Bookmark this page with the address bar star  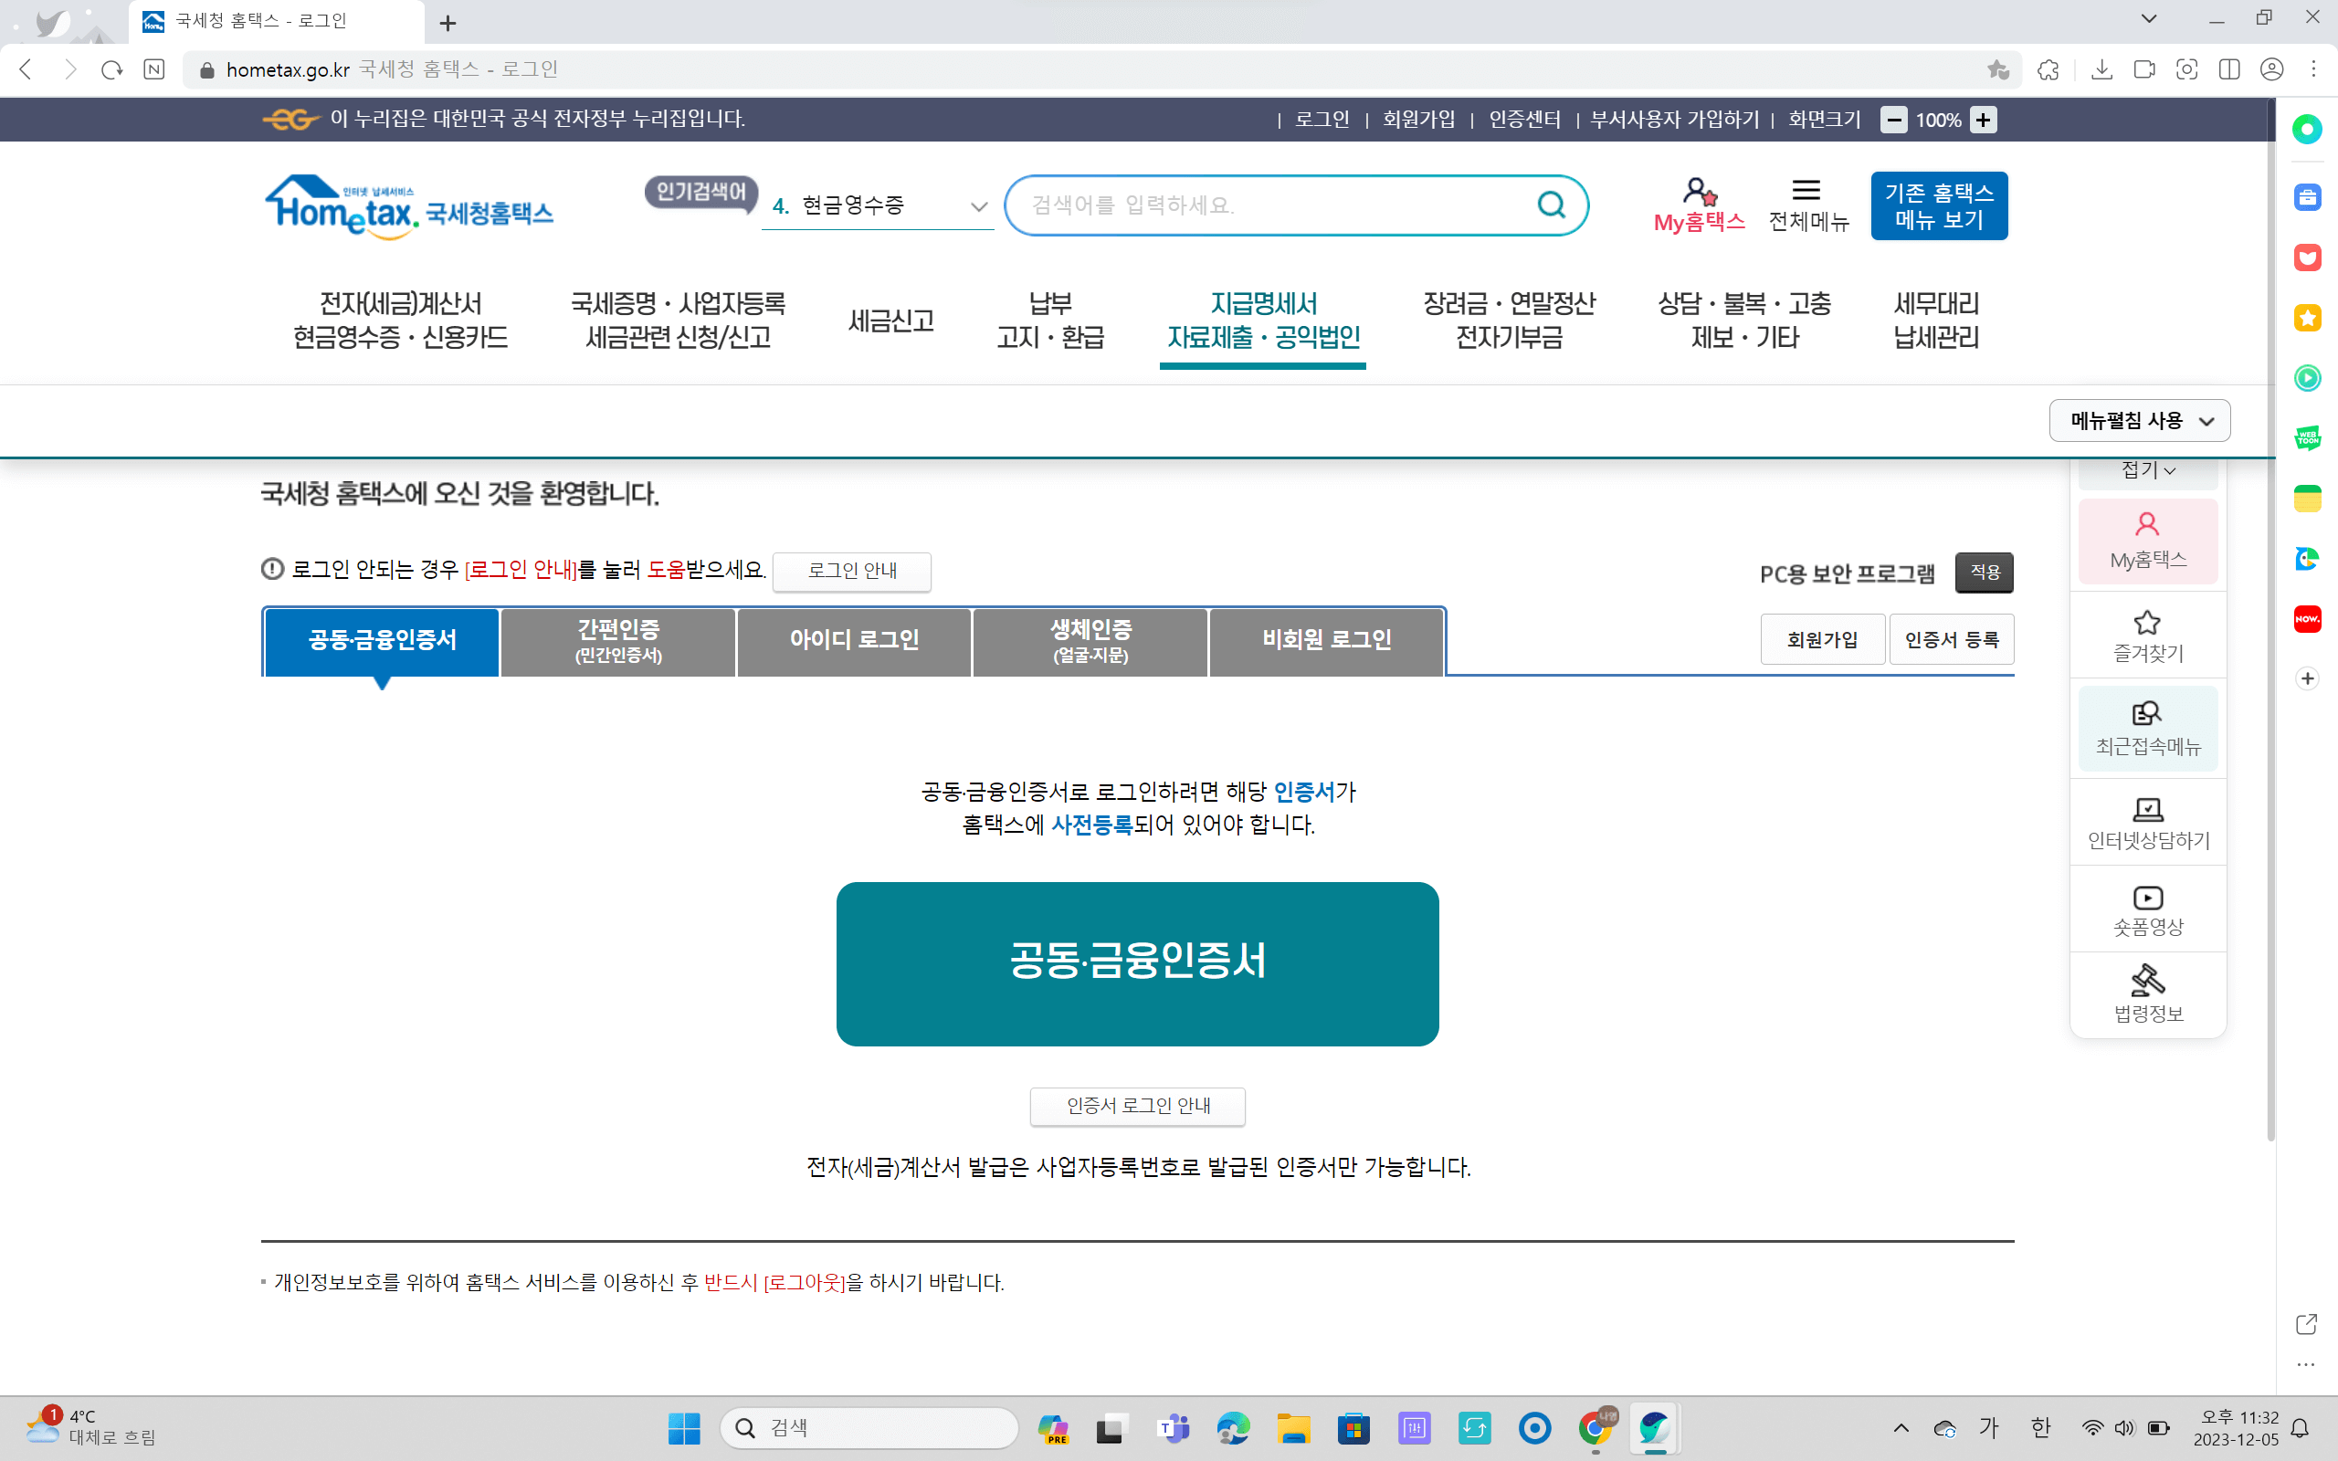click(x=1996, y=68)
